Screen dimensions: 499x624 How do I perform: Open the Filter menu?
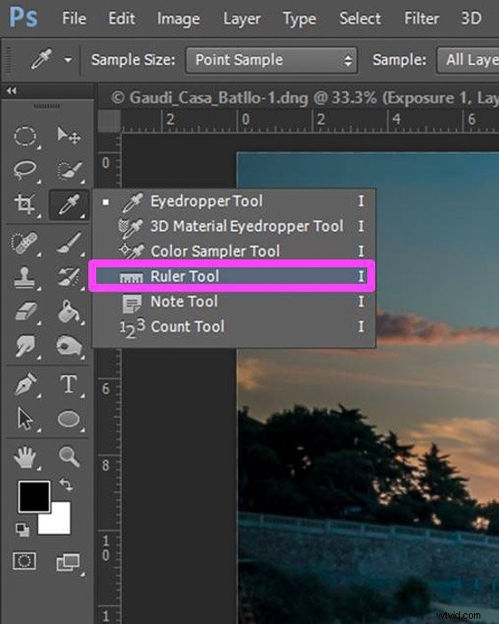point(421,19)
